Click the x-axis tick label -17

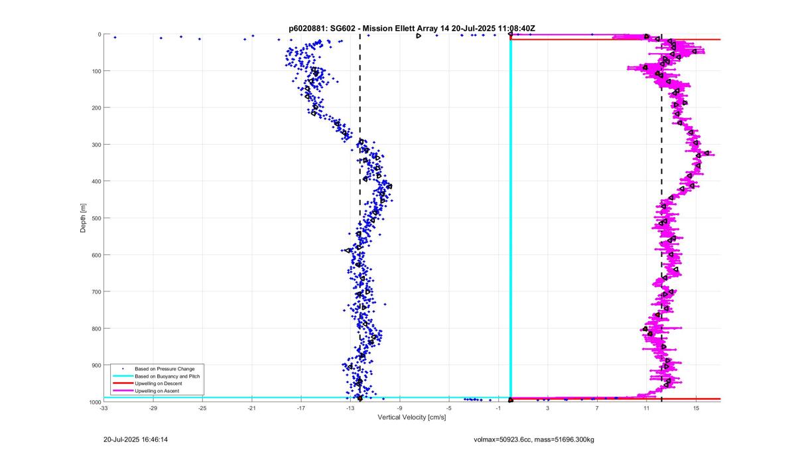click(x=301, y=408)
